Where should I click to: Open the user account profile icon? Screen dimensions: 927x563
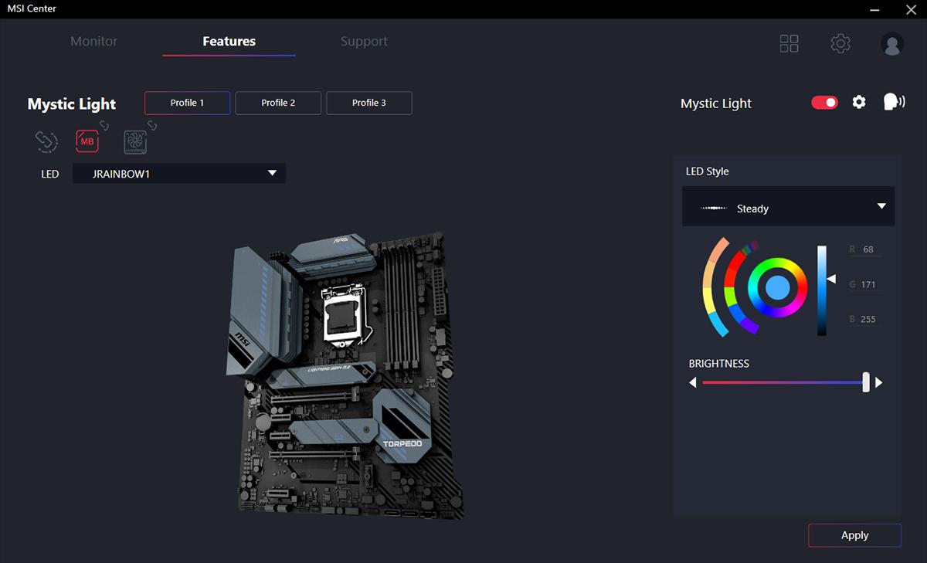click(892, 44)
